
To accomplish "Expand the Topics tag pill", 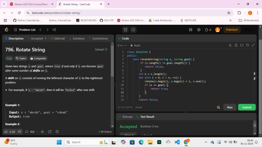I will click(x=21, y=58).
